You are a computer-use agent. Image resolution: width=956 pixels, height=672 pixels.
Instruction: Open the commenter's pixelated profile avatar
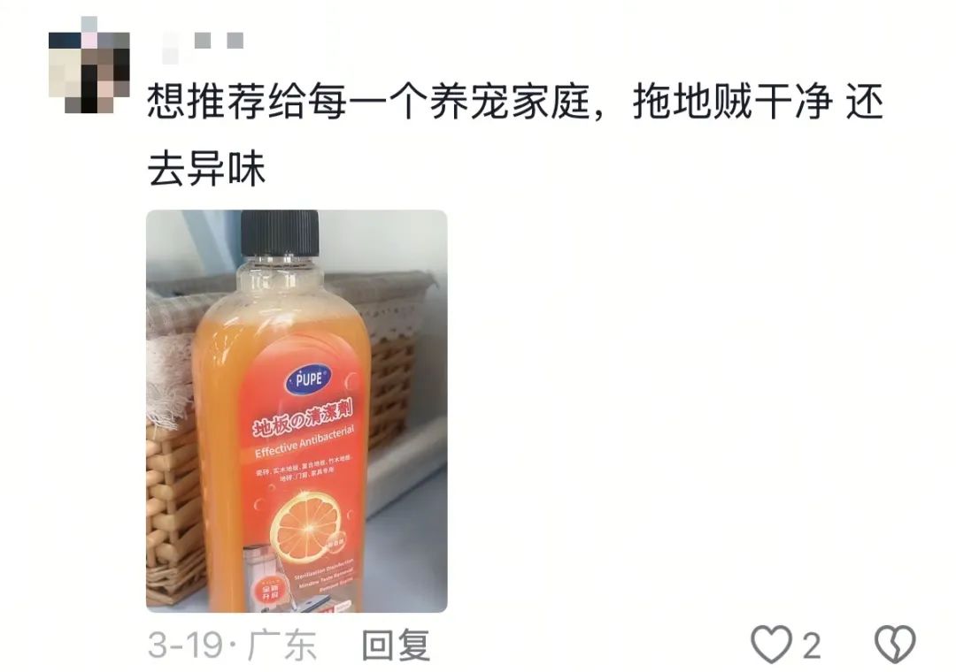[x=89, y=65]
